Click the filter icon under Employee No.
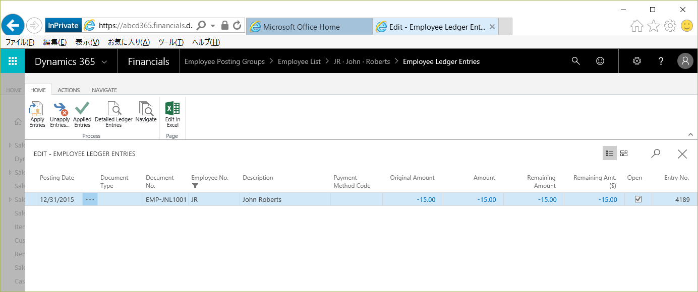 (195, 186)
